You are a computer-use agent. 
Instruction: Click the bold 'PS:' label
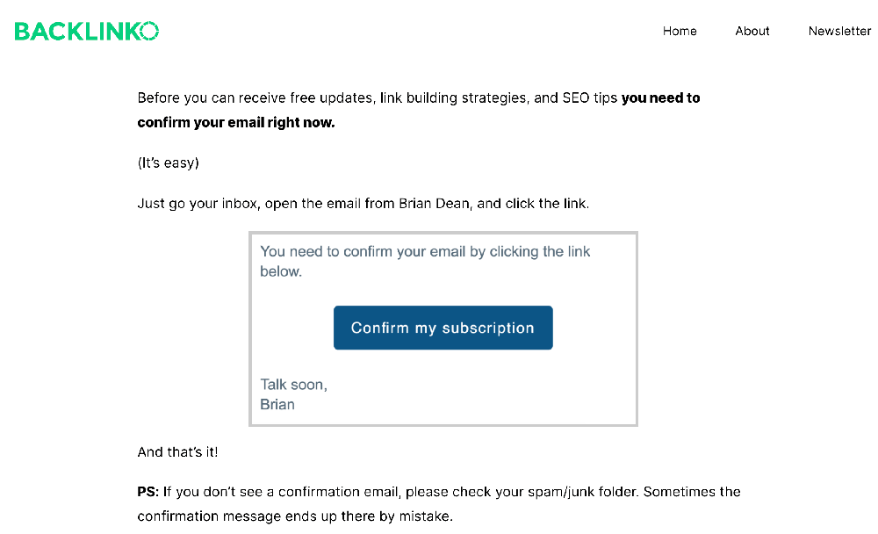pos(148,492)
